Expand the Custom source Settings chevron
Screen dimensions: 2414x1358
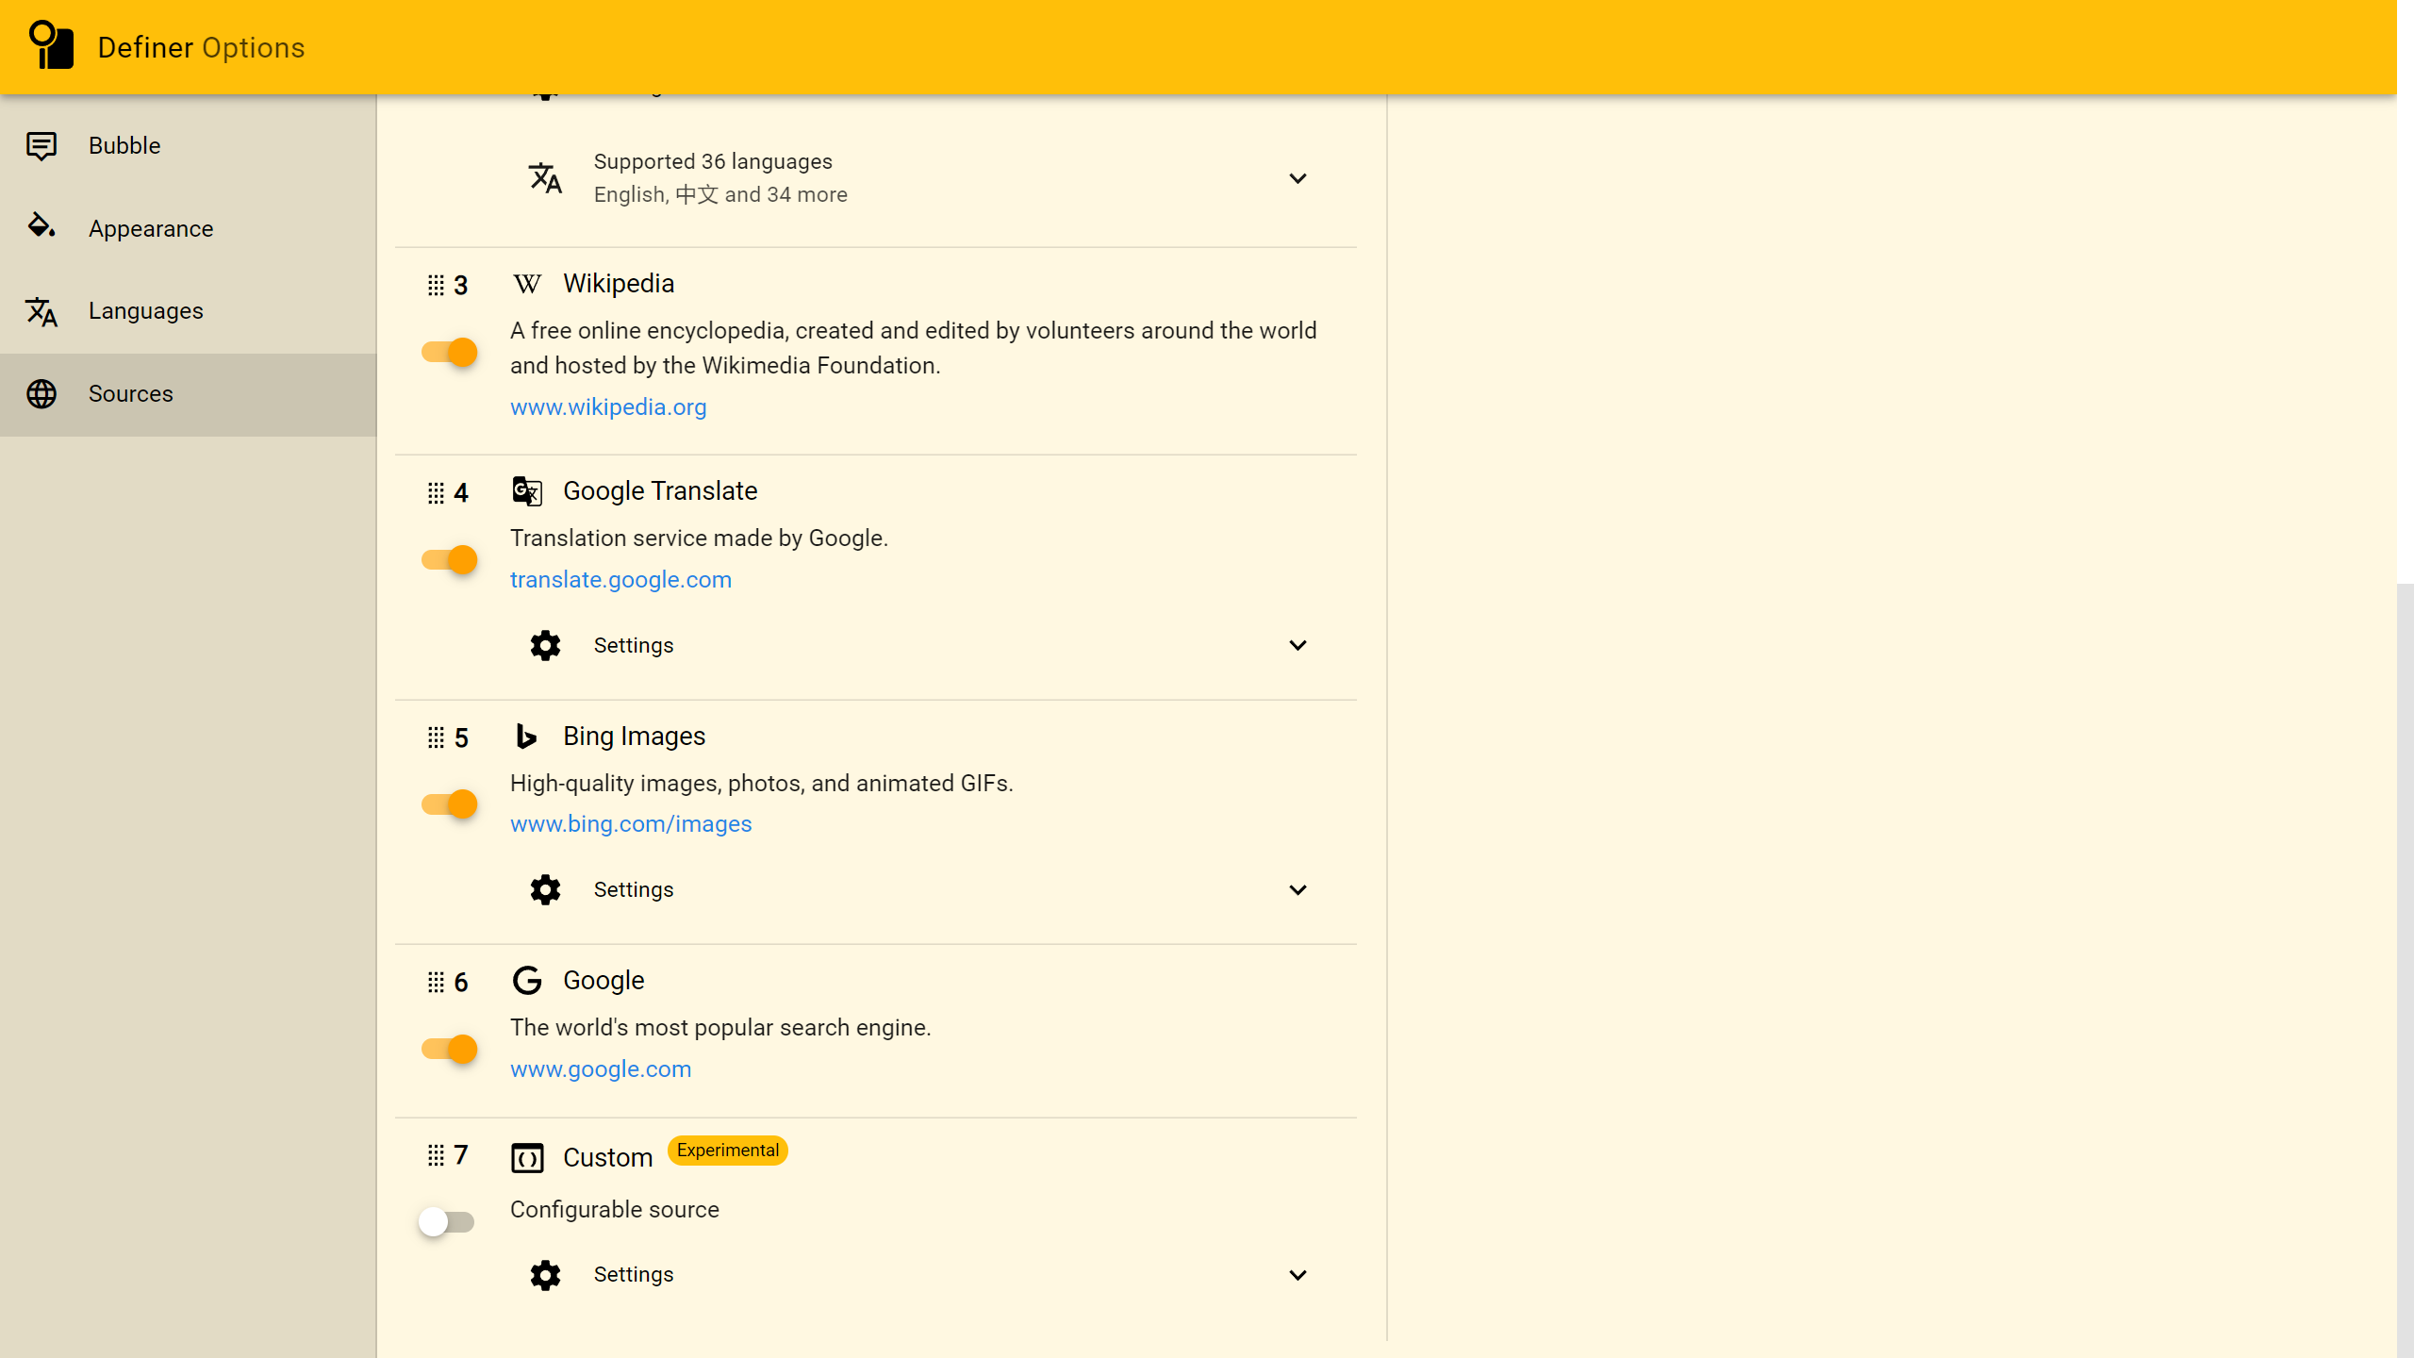pyautogui.click(x=1298, y=1275)
